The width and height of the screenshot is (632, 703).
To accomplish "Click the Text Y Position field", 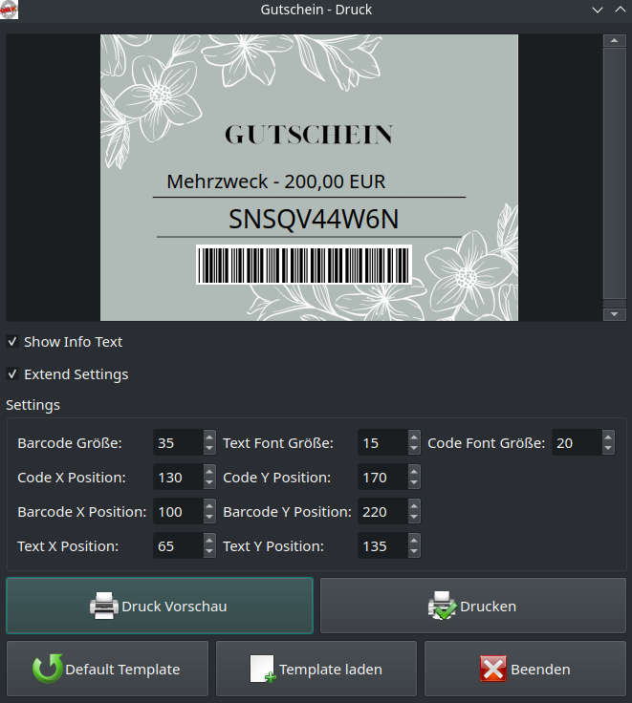I will [x=382, y=546].
